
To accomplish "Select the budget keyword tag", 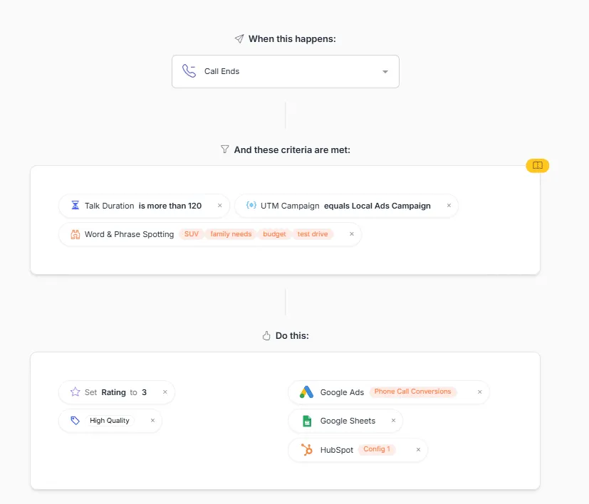I will [x=274, y=234].
